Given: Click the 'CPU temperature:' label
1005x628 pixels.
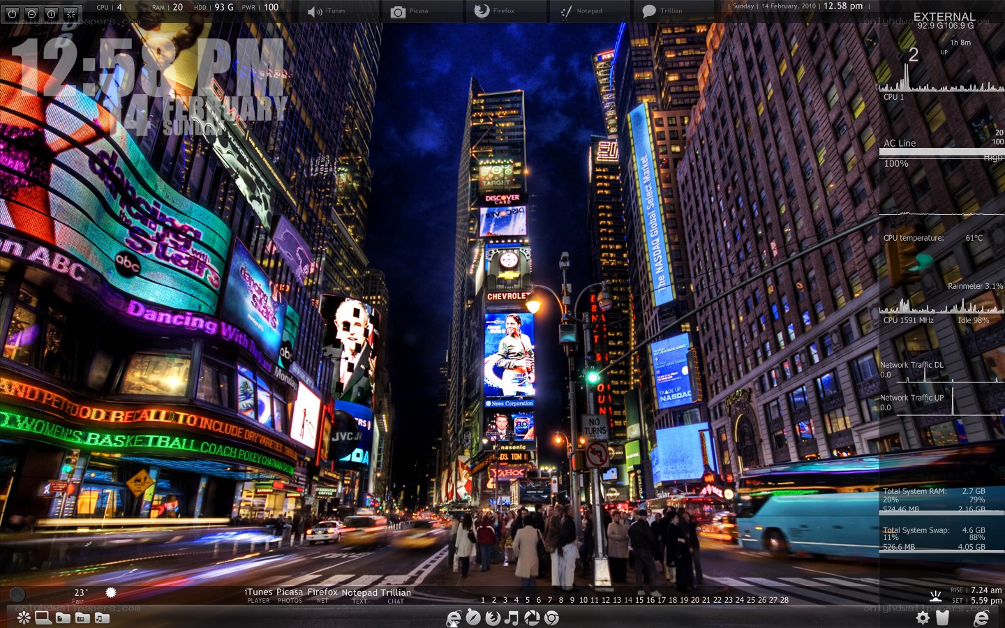Looking at the screenshot, I should coord(914,238).
